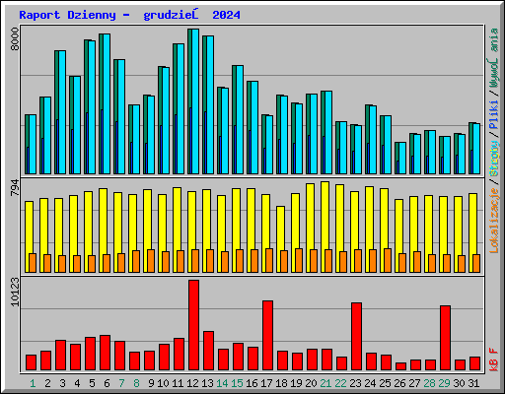Click the 794 axis value label

click(15, 187)
